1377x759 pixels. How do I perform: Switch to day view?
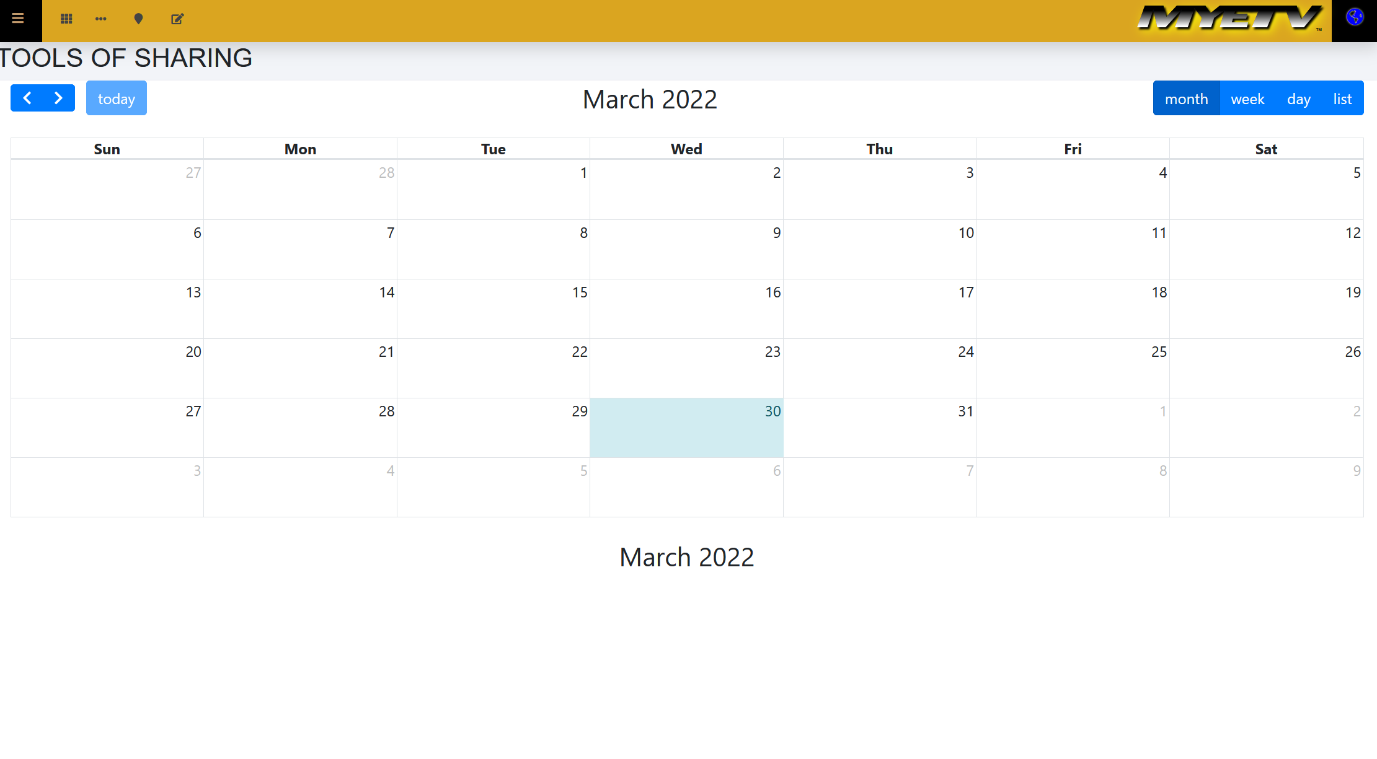[x=1299, y=99]
